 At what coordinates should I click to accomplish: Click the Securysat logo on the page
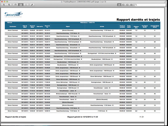click(13, 14)
